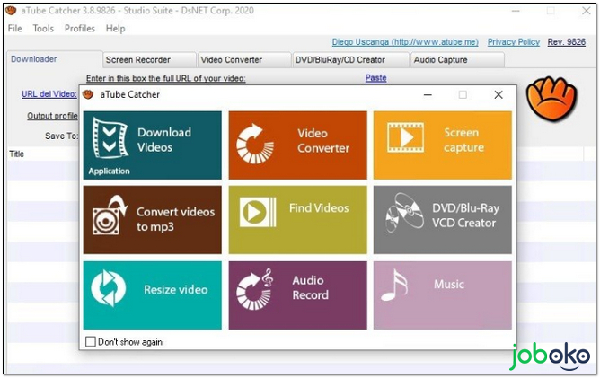Click the Resize video tile label
Viewport: 600px width, 378px height.
176,290
